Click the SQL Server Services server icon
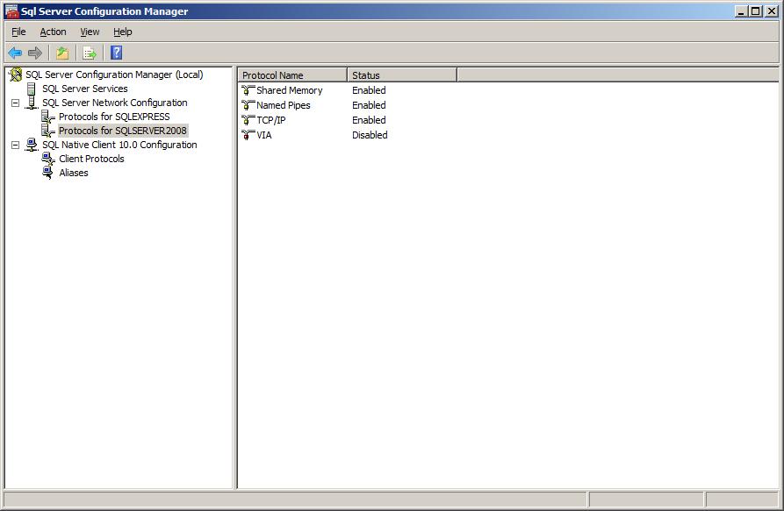Image resolution: width=784 pixels, height=511 pixels. pos(32,89)
